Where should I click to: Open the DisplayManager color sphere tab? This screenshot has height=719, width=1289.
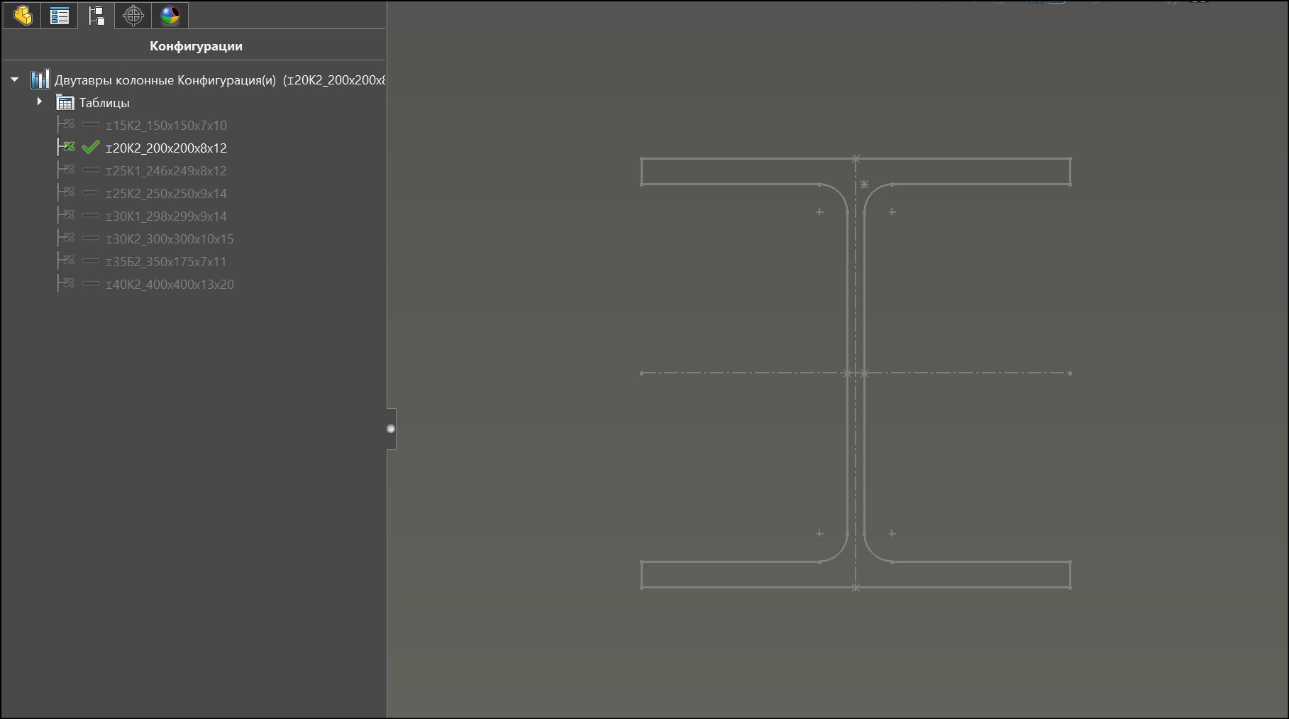(170, 15)
